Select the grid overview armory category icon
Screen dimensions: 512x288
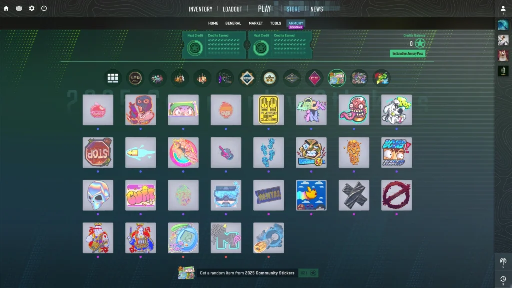(x=113, y=78)
